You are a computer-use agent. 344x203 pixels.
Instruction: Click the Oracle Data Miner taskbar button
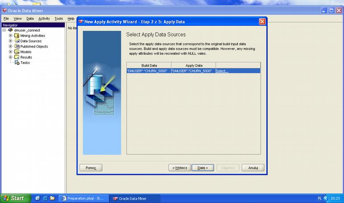[x=134, y=199]
